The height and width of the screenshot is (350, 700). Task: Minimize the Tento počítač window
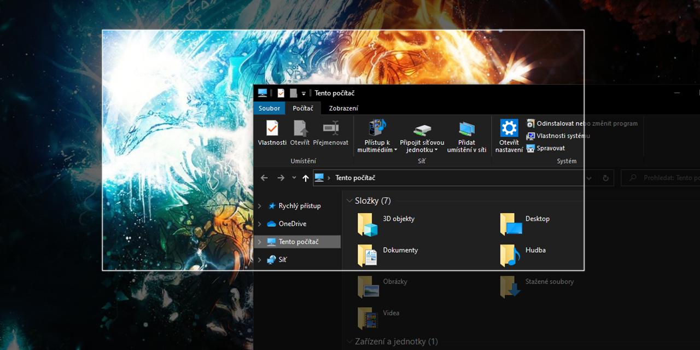click(677, 93)
